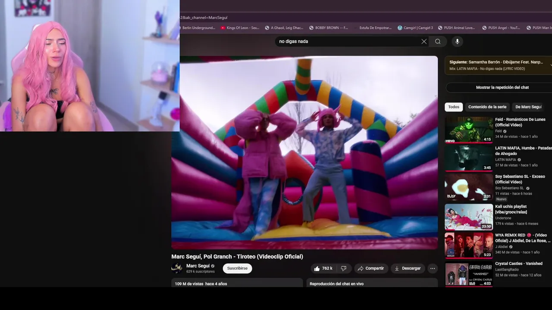
Task: Click title 'Feid - Románticos De Lunes'
Action: point(520,122)
